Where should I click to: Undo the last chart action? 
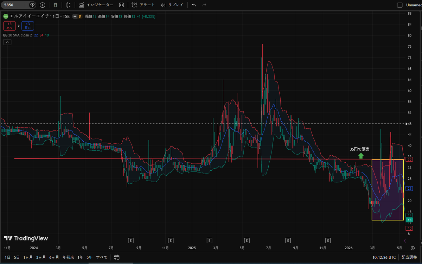click(x=194, y=5)
